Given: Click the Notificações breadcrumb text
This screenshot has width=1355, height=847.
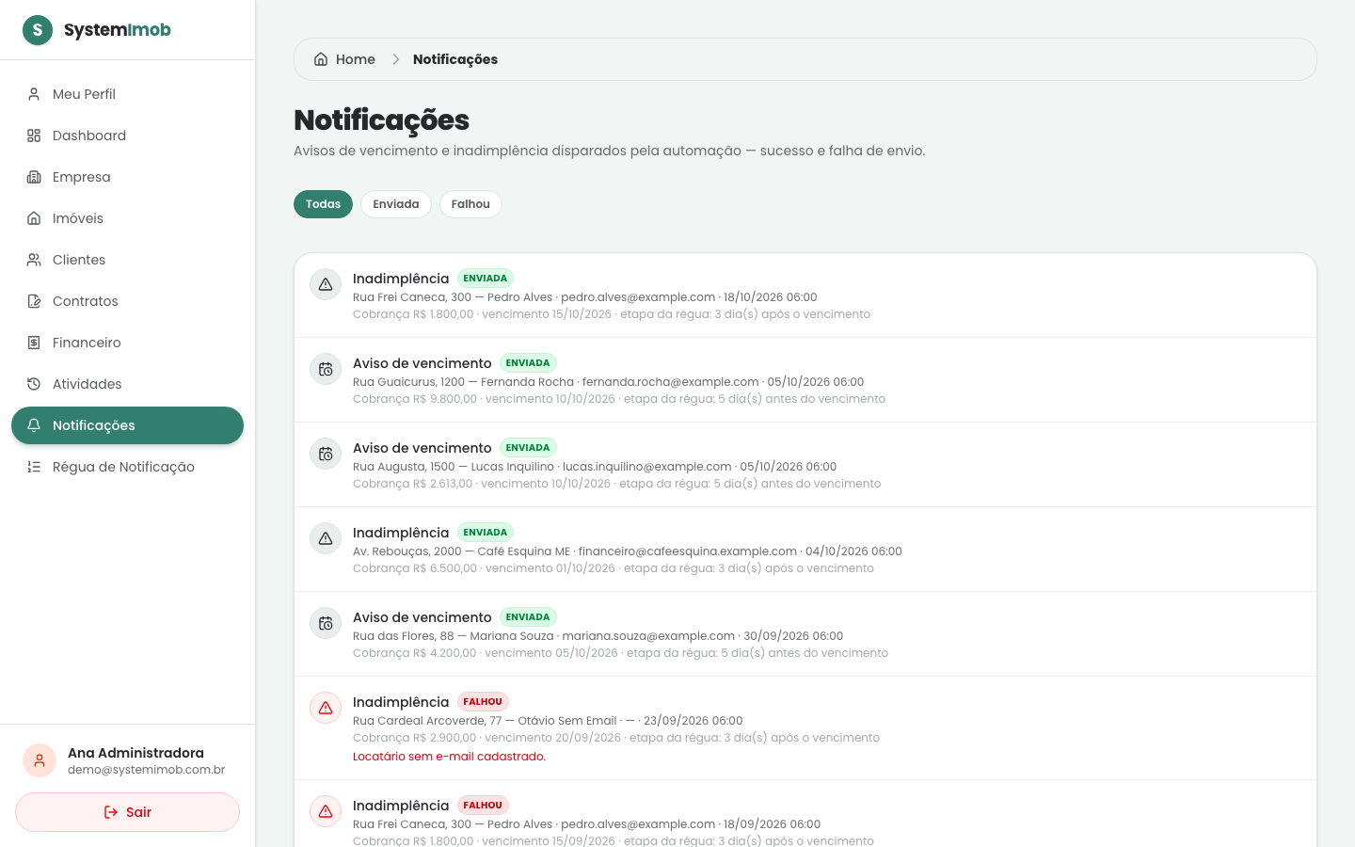Looking at the screenshot, I should tap(455, 59).
